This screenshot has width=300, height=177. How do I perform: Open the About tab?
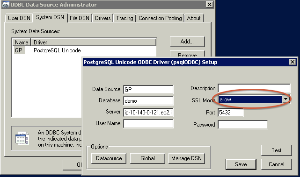coord(194,18)
